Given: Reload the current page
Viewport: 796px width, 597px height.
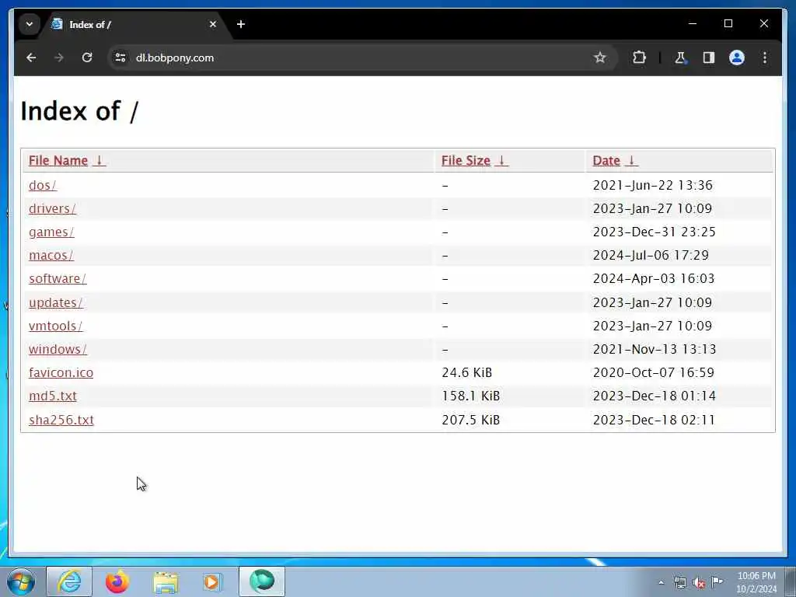Looking at the screenshot, I should (x=87, y=58).
